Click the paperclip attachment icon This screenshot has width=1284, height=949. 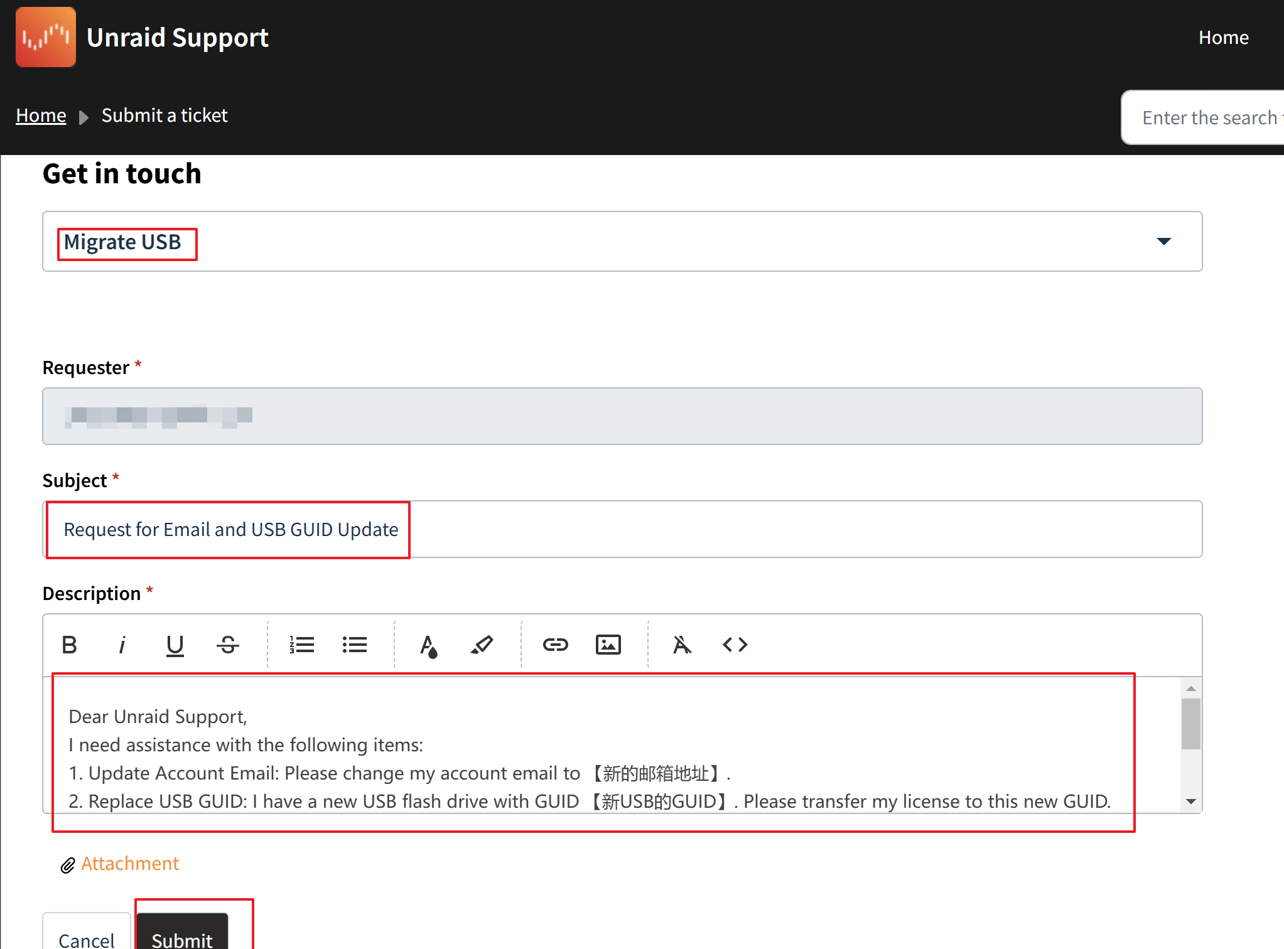[x=68, y=866]
